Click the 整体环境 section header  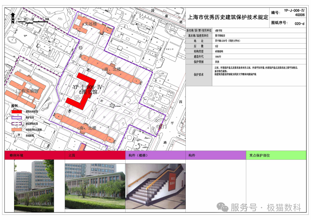[x=35, y=155]
